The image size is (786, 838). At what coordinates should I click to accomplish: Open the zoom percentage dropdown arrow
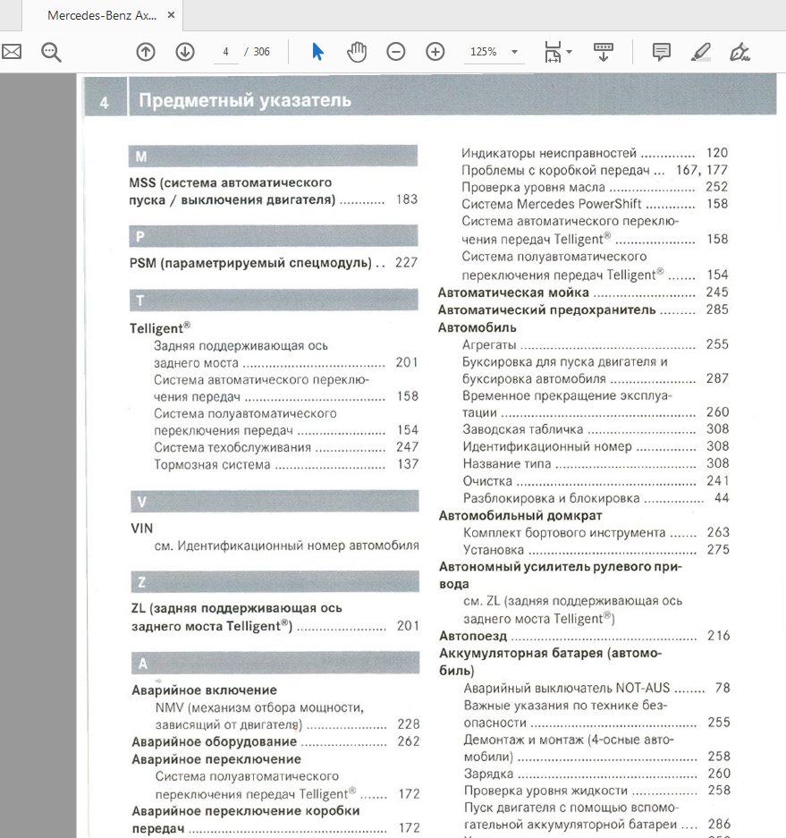(514, 52)
